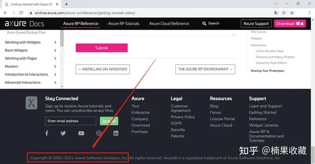This screenshot has height=164, width=315.
Task: Open the Instagram icon in footer
Action: click(x=98, y=133)
